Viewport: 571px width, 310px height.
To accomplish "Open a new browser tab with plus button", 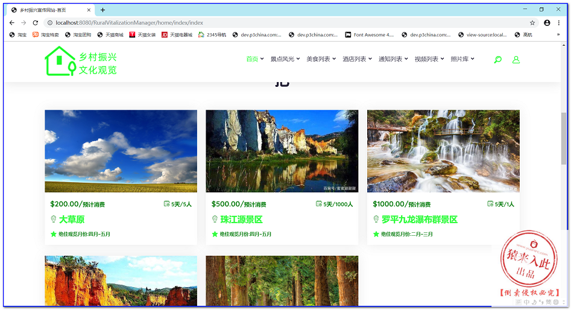I will click(103, 10).
